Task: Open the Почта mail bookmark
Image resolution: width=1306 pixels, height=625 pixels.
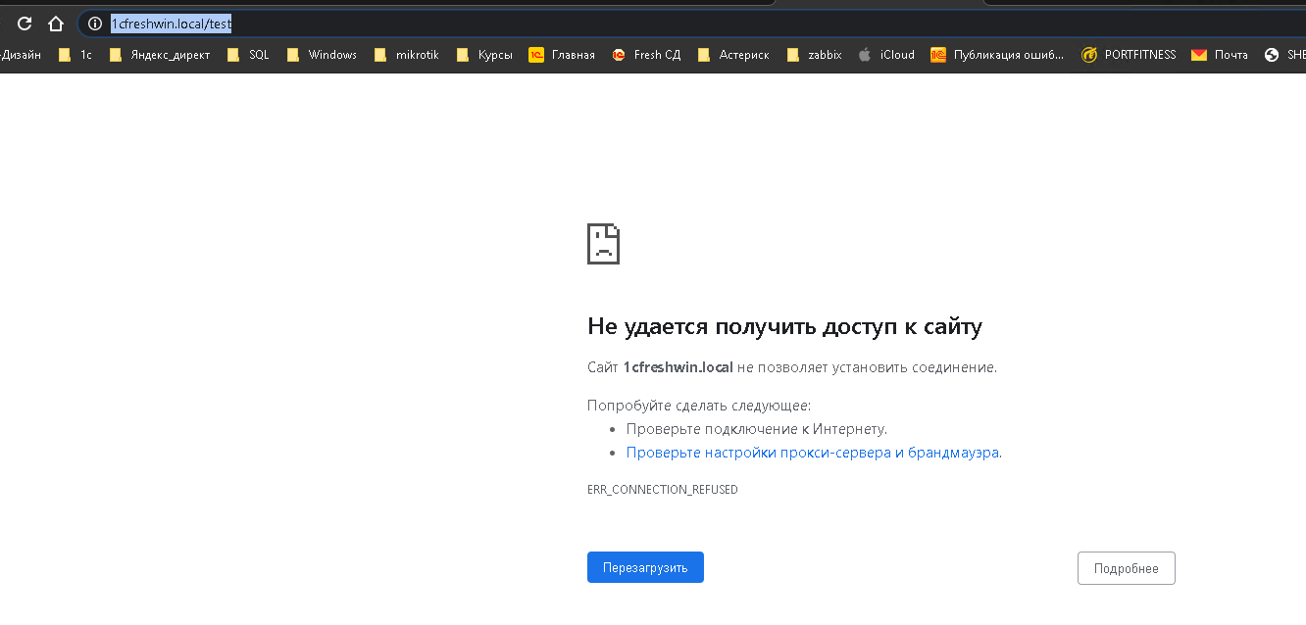Action: [1220, 55]
